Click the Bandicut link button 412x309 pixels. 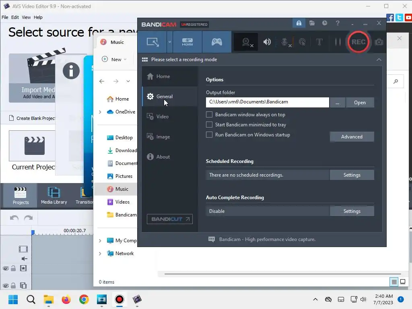tap(170, 219)
